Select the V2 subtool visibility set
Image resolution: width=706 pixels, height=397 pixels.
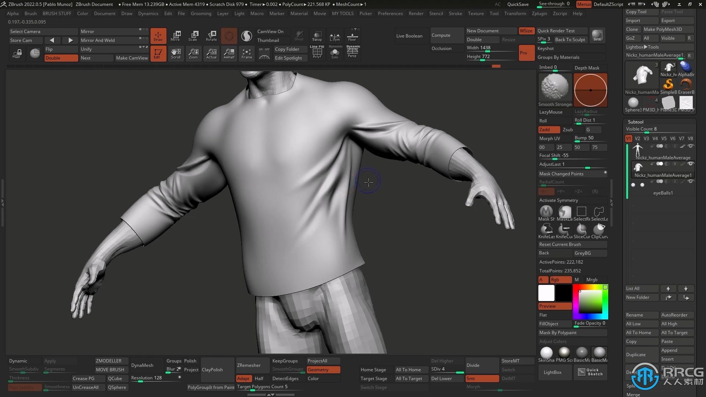click(637, 138)
